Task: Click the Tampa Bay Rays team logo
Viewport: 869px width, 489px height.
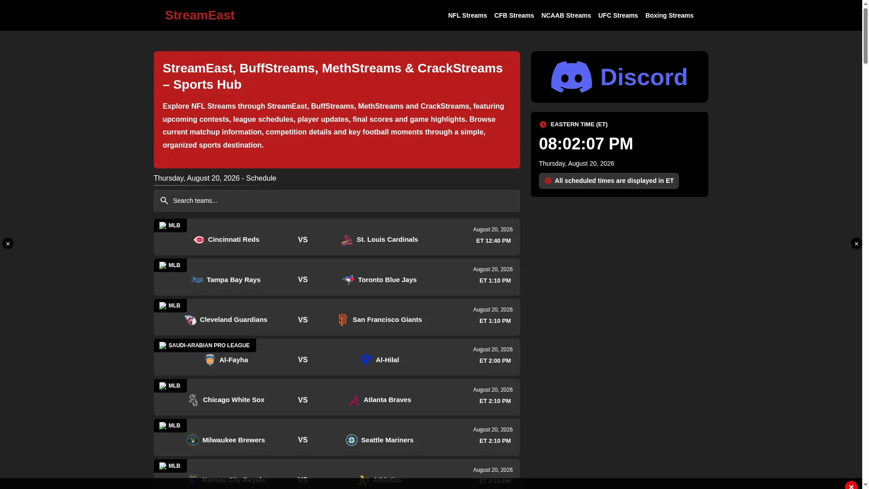Action: pos(197,280)
